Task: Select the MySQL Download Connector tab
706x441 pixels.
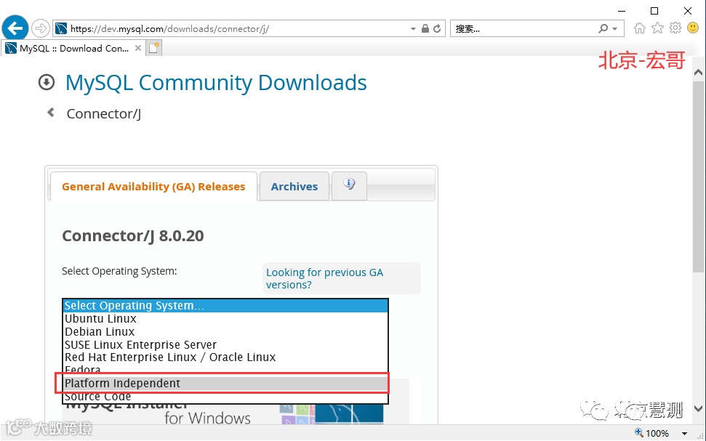Action: [74, 48]
